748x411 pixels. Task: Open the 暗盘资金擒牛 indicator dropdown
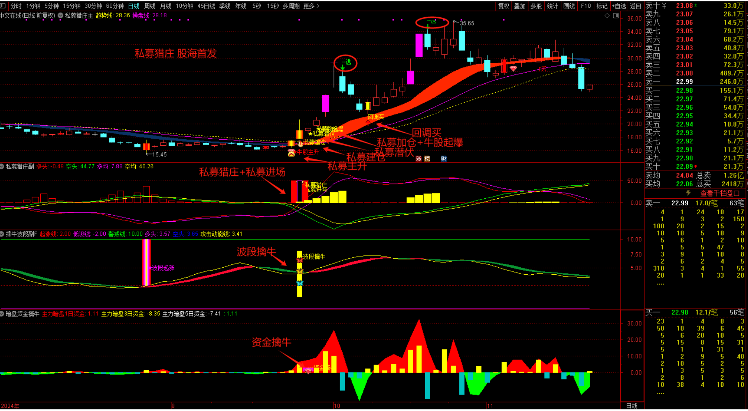click(2, 314)
